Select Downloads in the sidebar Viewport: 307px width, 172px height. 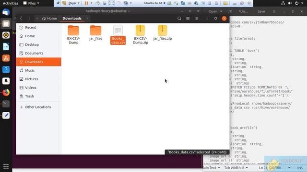[38, 62]
